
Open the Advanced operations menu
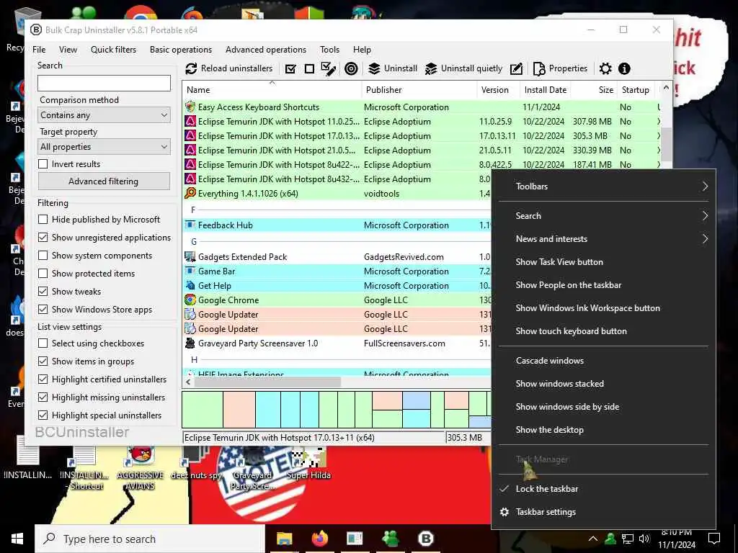[266, 50]
